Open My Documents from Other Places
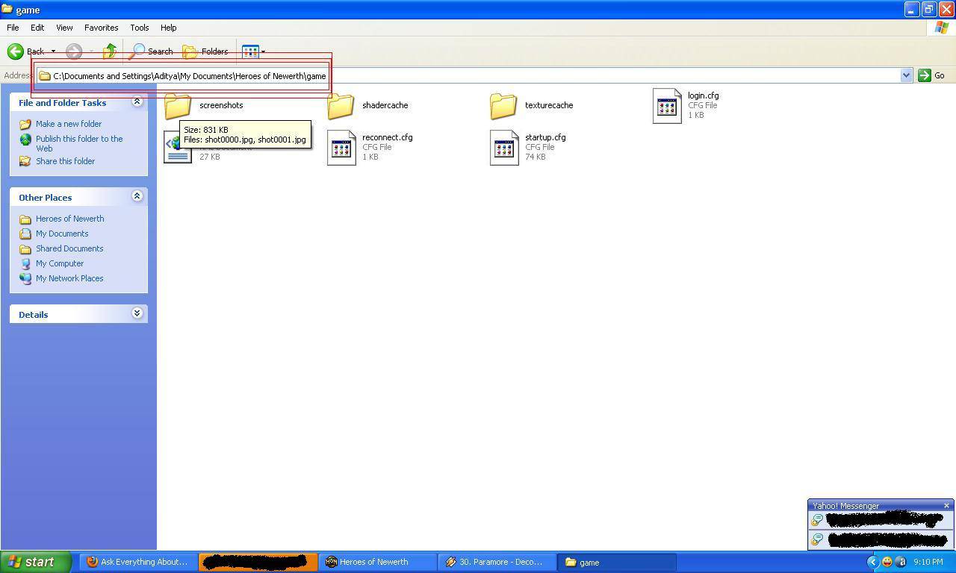 click(62, 234)
